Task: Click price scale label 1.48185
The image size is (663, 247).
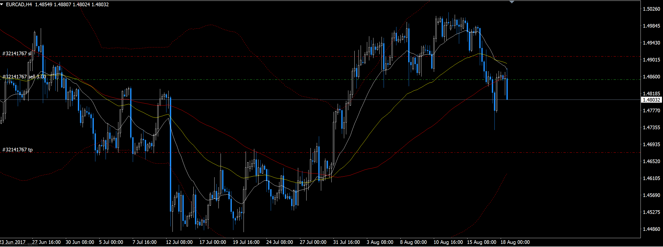Action: click(x=652, y=94)
